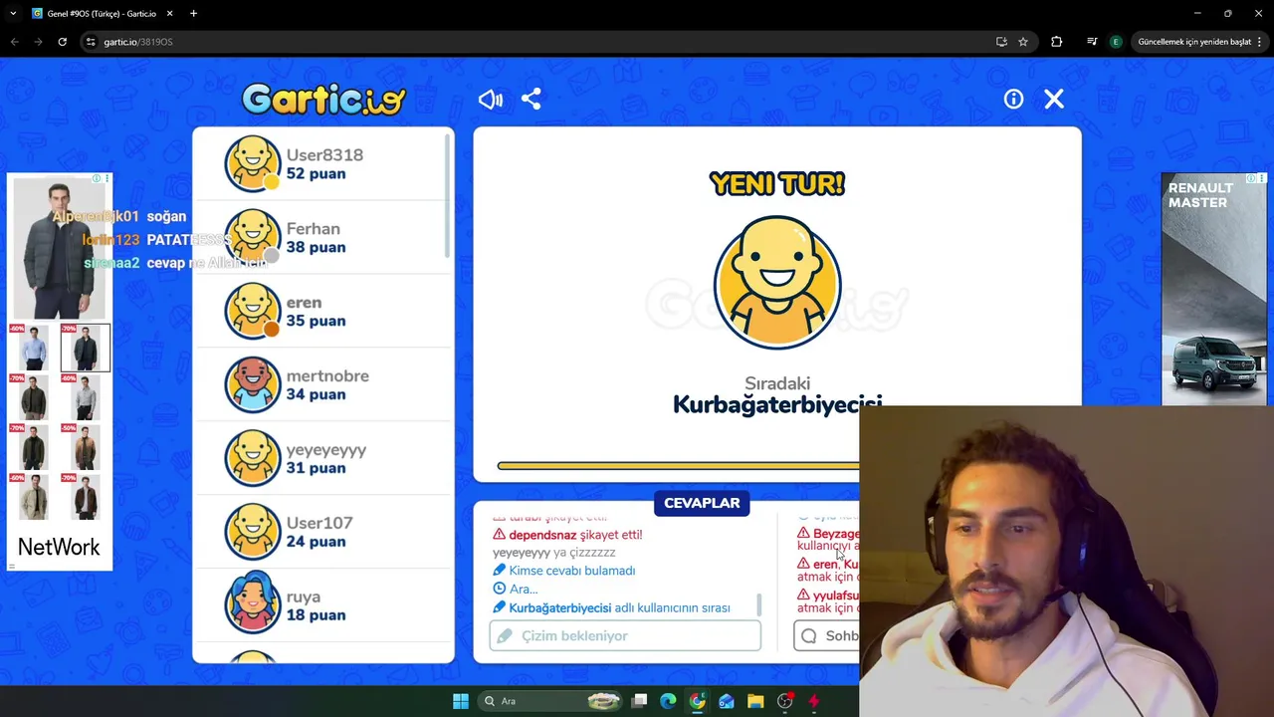Viewport: 1274px width, 717px height.
Task: Launch Microsoft Edge from taskbar
Action: (668, 701)
